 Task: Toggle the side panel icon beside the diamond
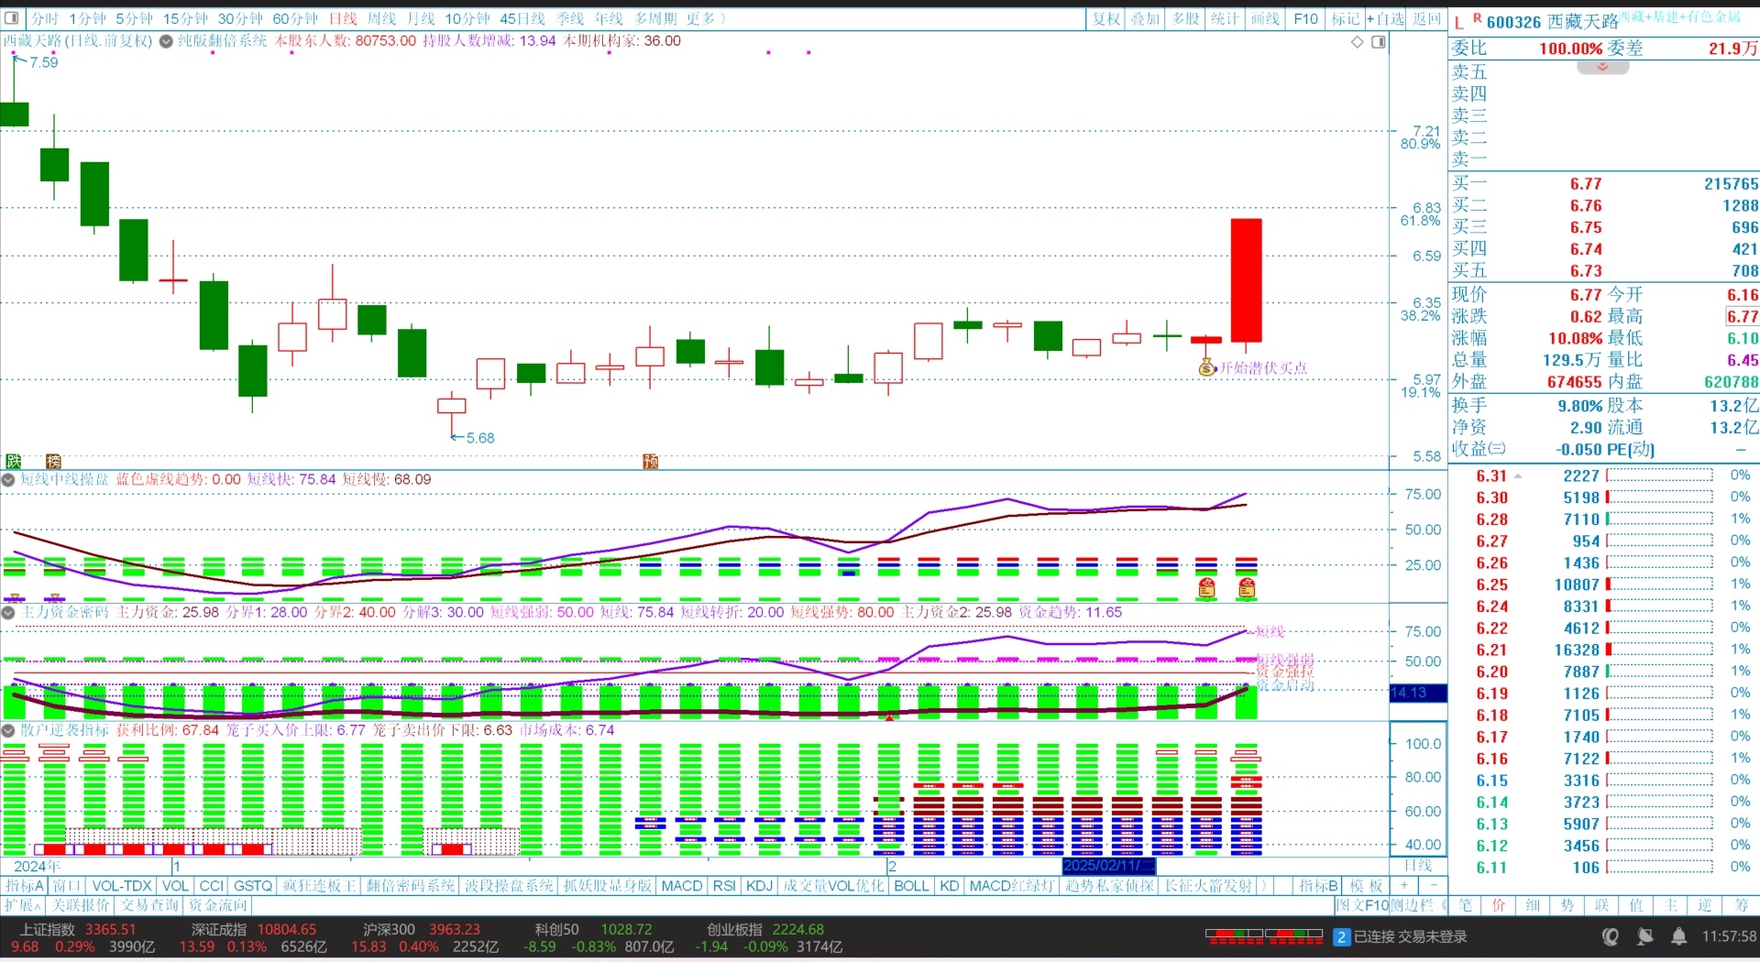click(x=1378, y=42)
